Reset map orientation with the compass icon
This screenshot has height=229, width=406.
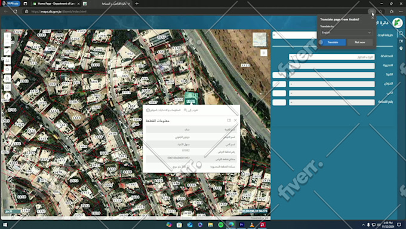click(x=7, y=96)
